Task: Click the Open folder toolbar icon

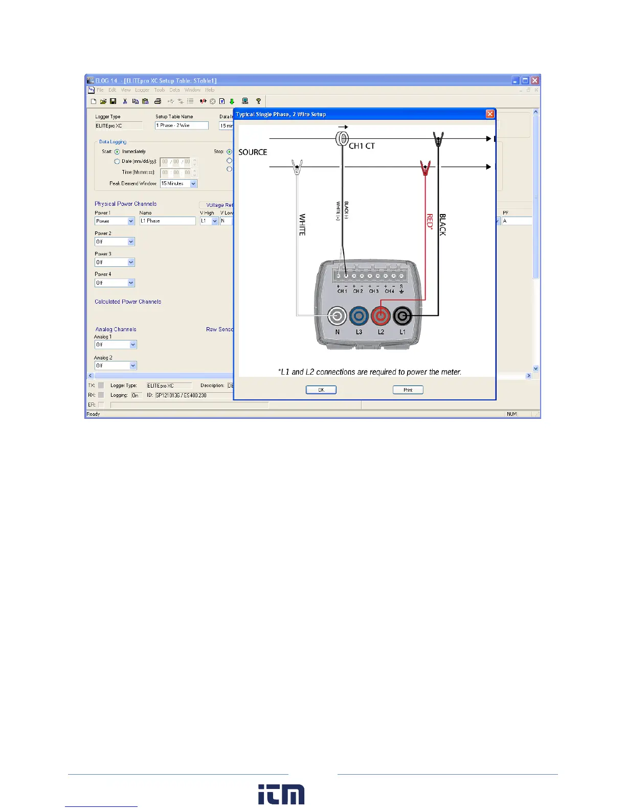Action: pos(103,101)
